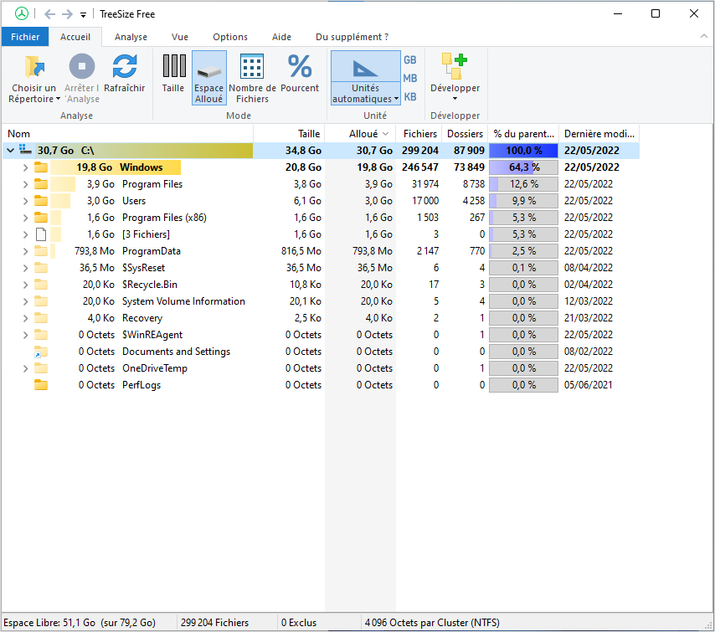Click the TreeSize app logo icon
The height and width of the screenshot is (632, 715).
click(22, 13)
